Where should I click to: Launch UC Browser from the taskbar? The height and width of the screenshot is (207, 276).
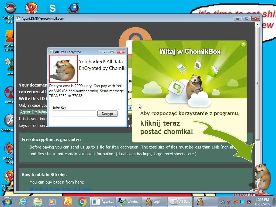pos(67,202)
